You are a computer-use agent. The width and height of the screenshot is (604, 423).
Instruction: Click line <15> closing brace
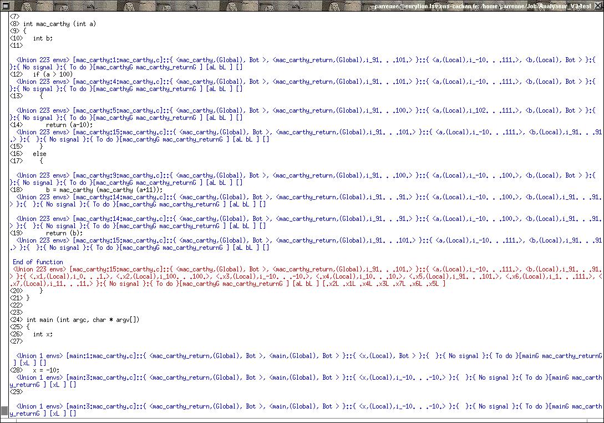pos(41,147)
